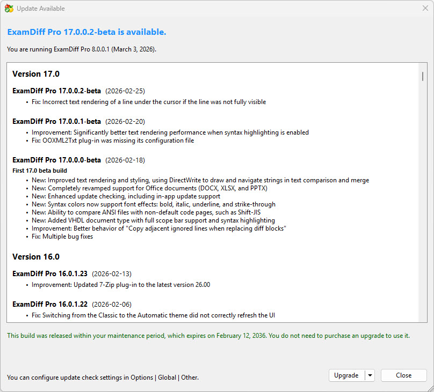This screenshot has width=434, height=392.
Task: Click the 'ExamDiff Pro 16.0.1.22' release title
Action: click(x=50, y=305)
